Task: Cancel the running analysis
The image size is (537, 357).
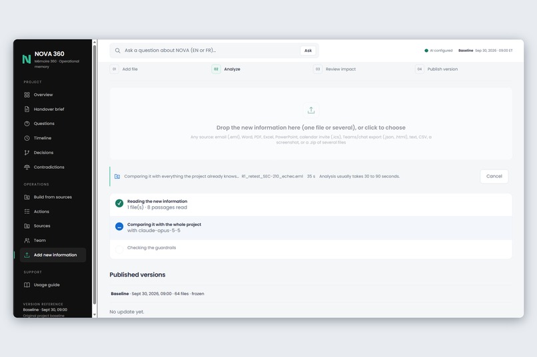Action: [494, 176]
